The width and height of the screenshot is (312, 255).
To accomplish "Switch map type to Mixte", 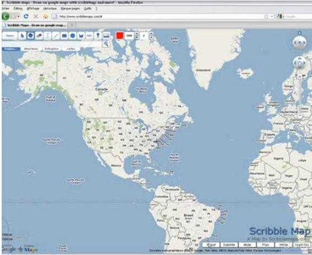I will pos(247,245).
